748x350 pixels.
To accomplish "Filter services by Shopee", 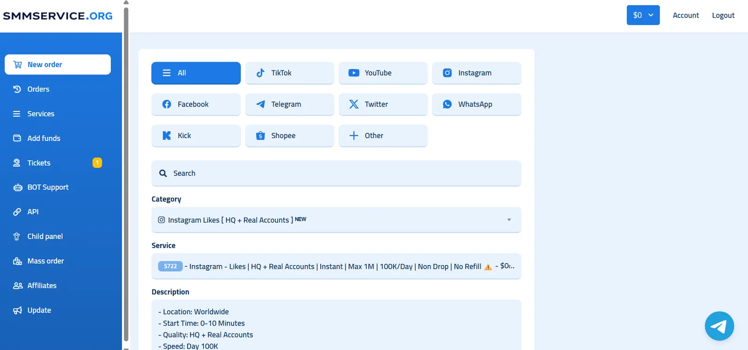I will pyautogui.click(x=289, y=135).
